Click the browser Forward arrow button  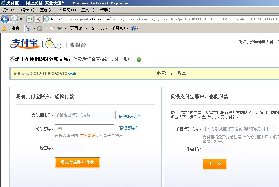14,19
